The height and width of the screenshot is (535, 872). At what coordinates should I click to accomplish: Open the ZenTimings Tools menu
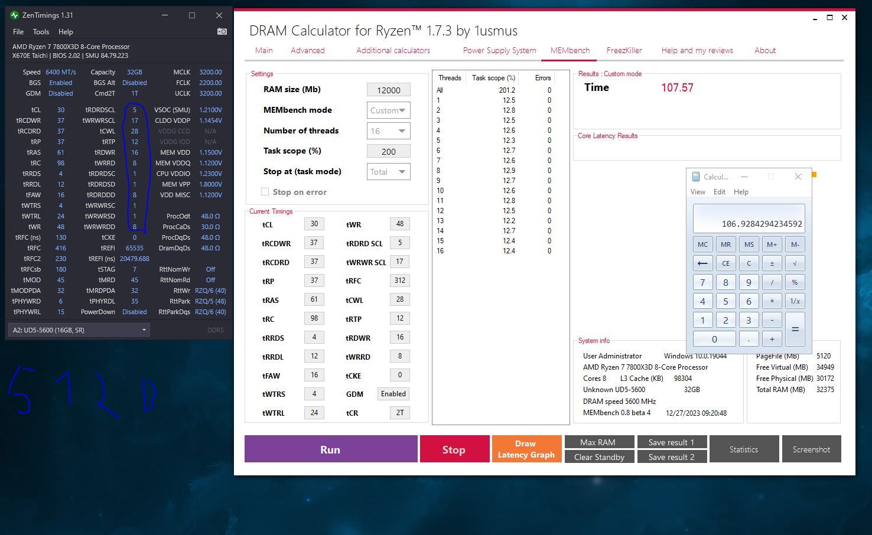(41, 32)
